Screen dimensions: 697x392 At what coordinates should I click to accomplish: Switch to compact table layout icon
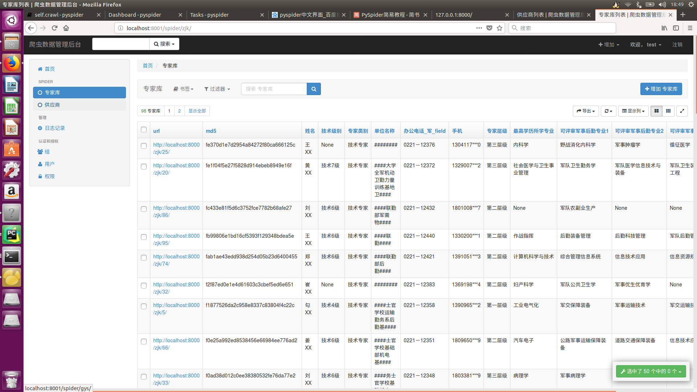[x=668, y=111]
